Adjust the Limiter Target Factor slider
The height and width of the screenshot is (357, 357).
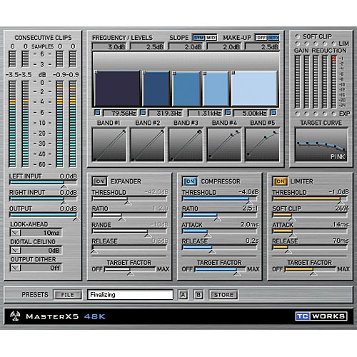(x=311, y=270)
